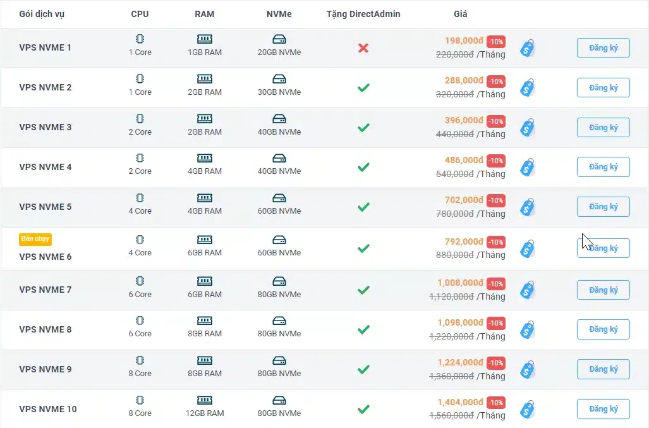Click the price tag icon for VPS NVME 6
Viewport: 649px width, 428px height.
pyautogui.click(x=527, y=248)
